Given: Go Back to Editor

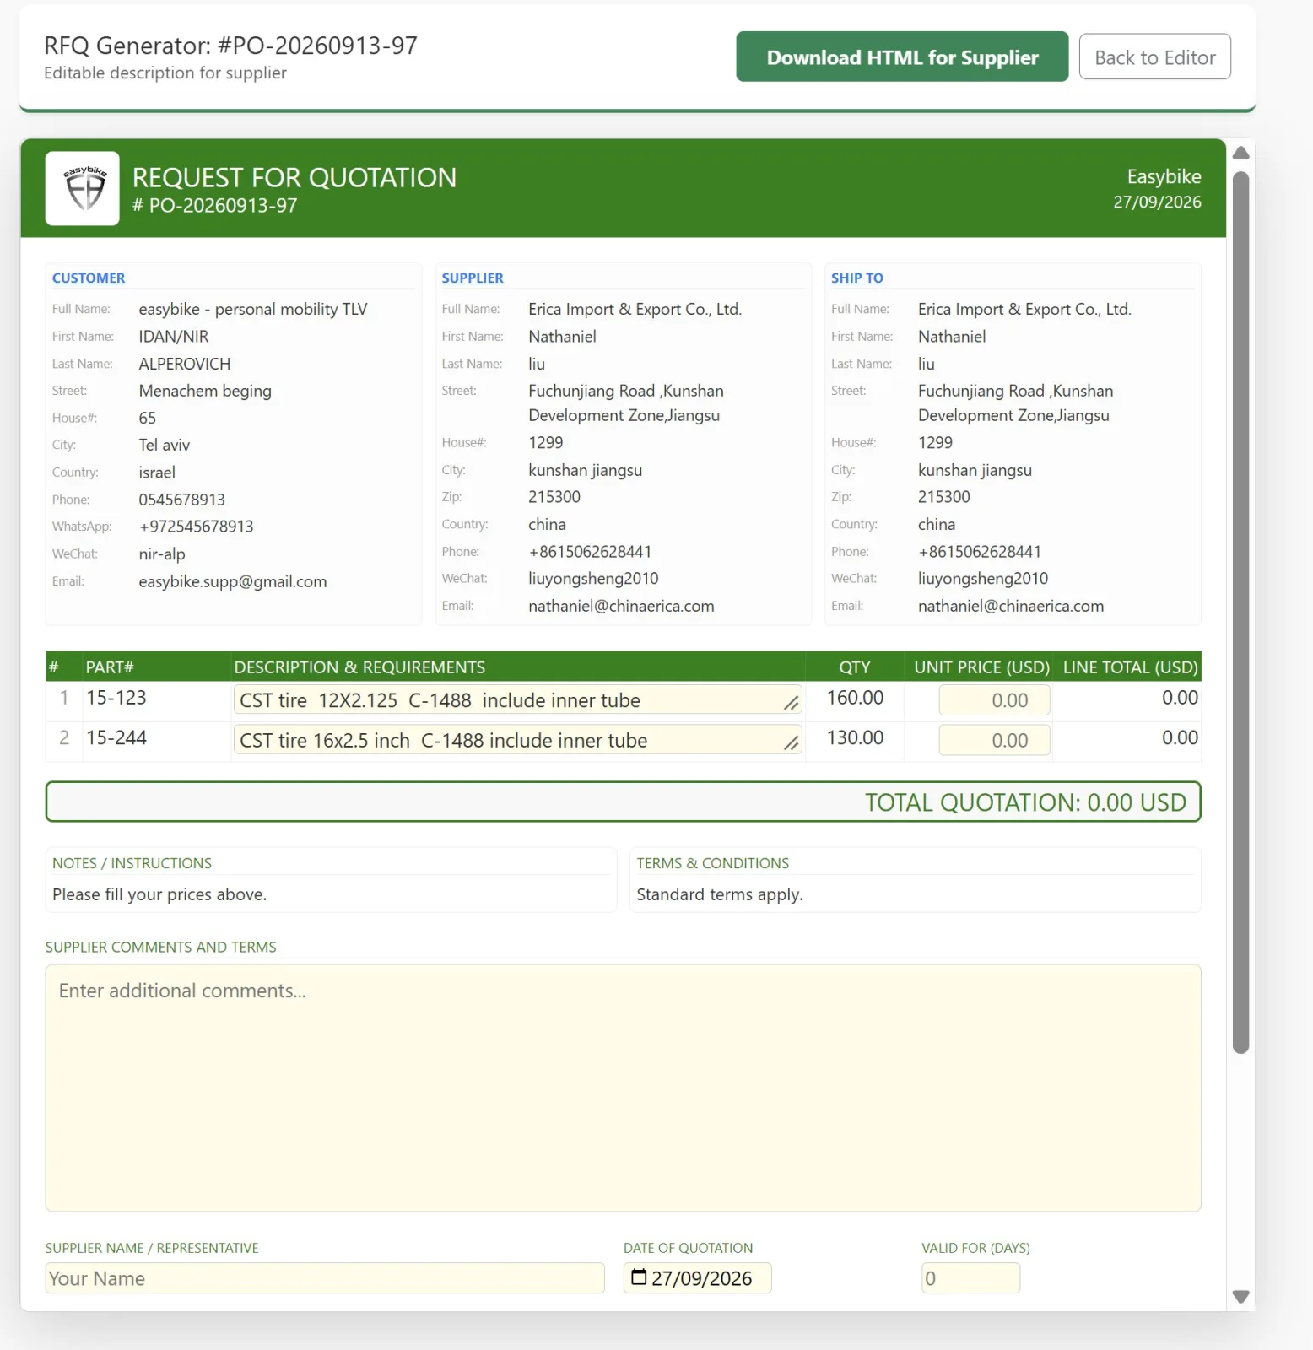Looking at the screenshot, I should coord(1154,57).
